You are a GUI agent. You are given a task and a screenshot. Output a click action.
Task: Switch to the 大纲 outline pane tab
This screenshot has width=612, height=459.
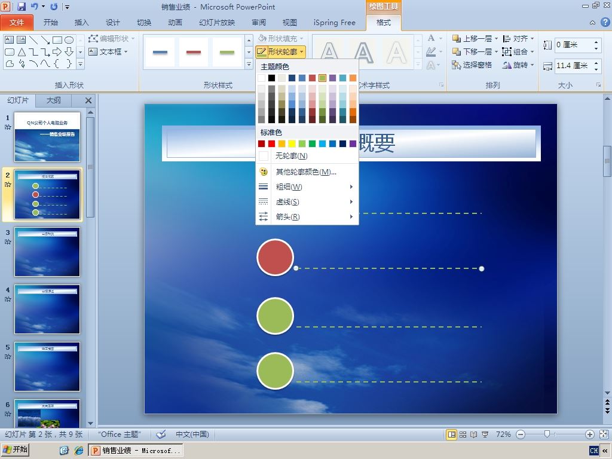coord(53,100)
